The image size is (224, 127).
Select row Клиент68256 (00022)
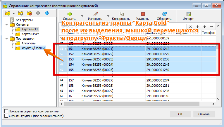pos(137,54)
